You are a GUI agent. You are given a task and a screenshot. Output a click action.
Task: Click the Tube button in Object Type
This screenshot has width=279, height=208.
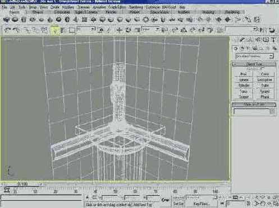click(265, 86)
